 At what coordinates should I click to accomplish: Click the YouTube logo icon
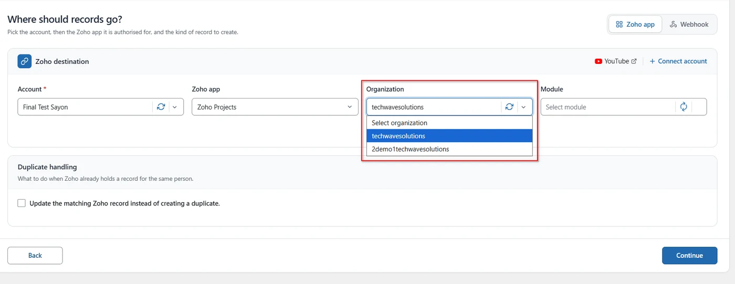[598, 61]
